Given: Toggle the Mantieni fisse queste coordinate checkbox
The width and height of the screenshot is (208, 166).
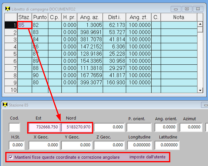Looking at the screenshot, I should coord(11,157).
